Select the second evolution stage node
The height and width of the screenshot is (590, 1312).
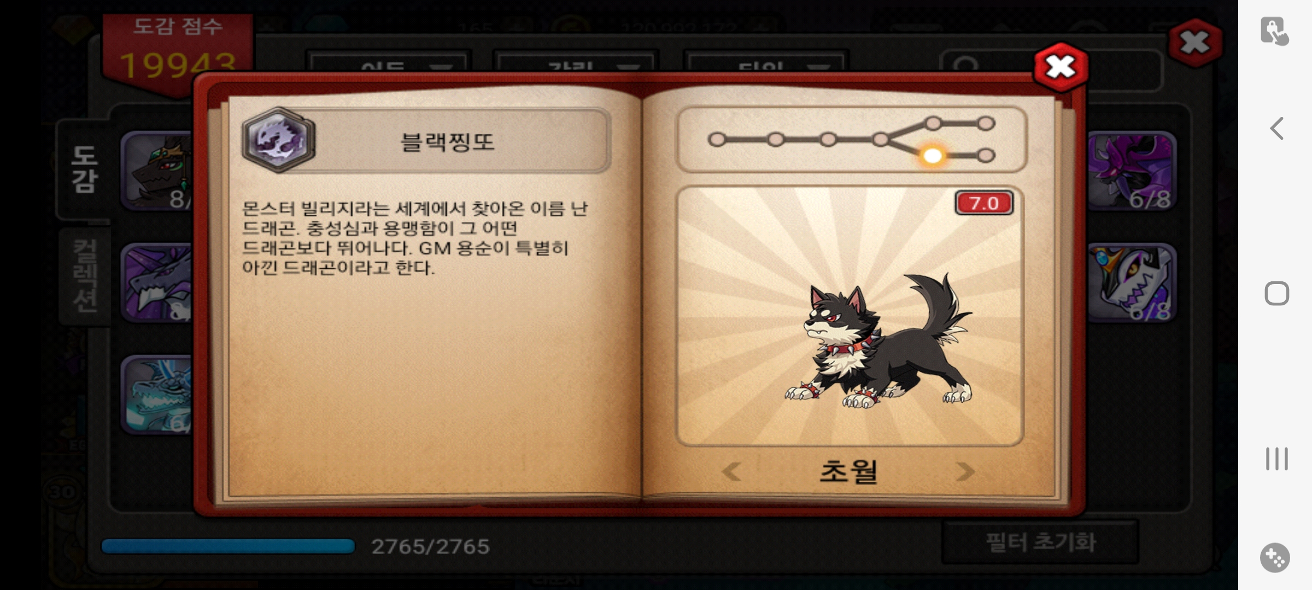point(775,140)
